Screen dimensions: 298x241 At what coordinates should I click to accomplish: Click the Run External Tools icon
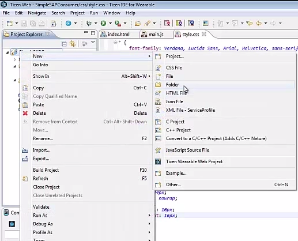click(x=118, y=24)
